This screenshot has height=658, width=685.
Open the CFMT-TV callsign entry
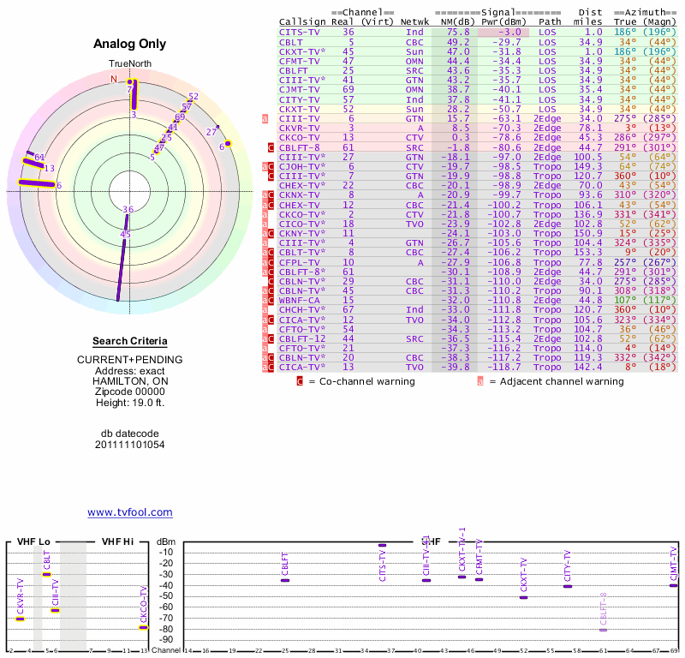300,61
